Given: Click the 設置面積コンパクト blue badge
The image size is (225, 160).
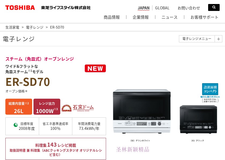Looking at the screenshot, I should (210, 89).
